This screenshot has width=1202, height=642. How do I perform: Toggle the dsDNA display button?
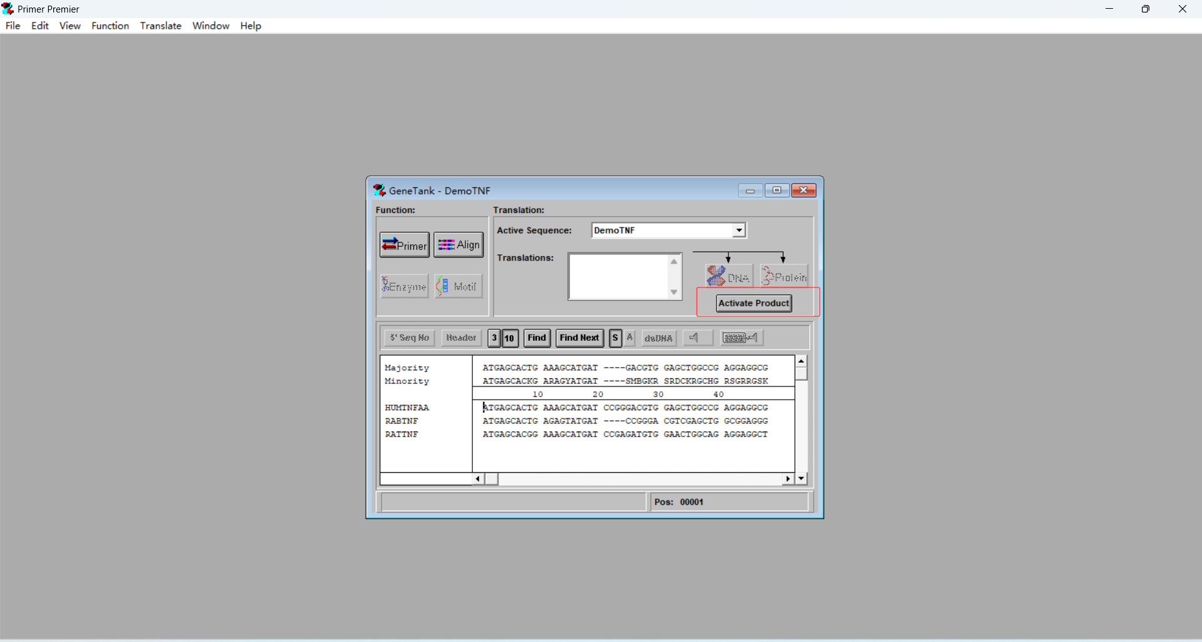click(x=659, y=338)
